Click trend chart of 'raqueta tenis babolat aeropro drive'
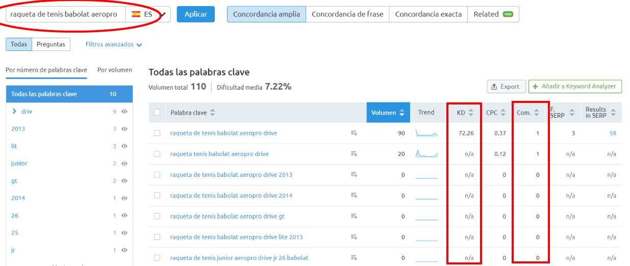 click(426, 154)
